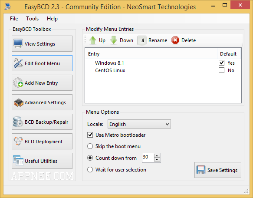Open the Tools menu
Viewport: 253px width, 198px height.
[x=32, y=19]
